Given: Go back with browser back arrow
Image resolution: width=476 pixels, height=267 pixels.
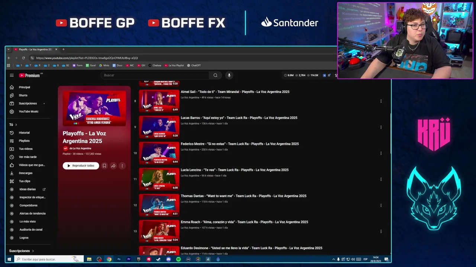Looking at the screenshot, I should pos(9,58).
